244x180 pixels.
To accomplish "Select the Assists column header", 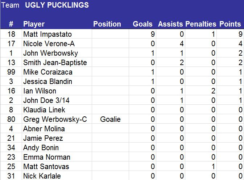I will point(170,24).
